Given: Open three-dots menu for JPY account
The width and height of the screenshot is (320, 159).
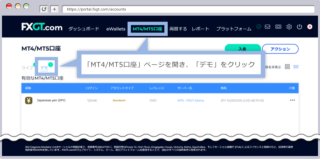Looking at the screenshot, I should pyautogui.click(x=292, y=100).
